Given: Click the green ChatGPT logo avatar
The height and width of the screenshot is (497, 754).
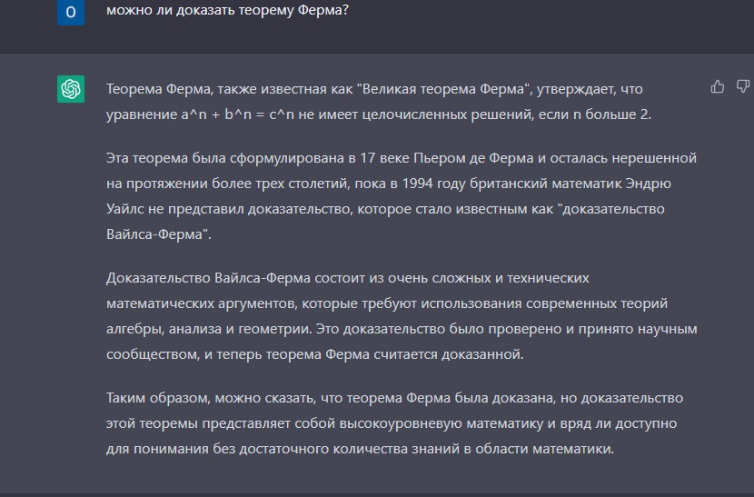Looking at the screenshot, I should 71,89.
